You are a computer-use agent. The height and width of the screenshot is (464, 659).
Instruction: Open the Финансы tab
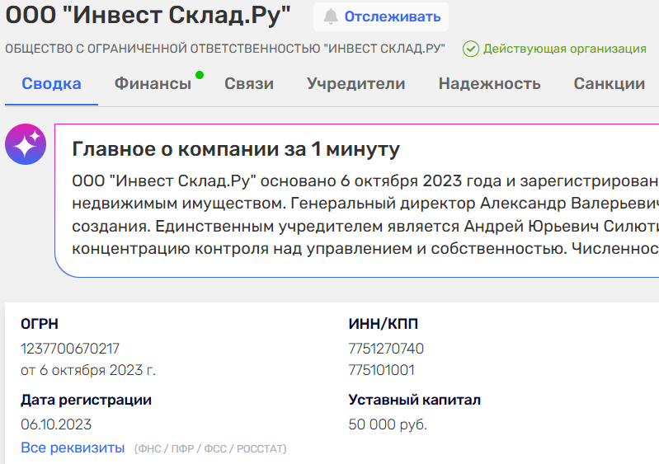153,83
